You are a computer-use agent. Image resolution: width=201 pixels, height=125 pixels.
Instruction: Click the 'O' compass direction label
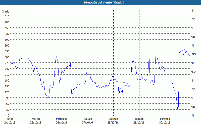(193, 63)
